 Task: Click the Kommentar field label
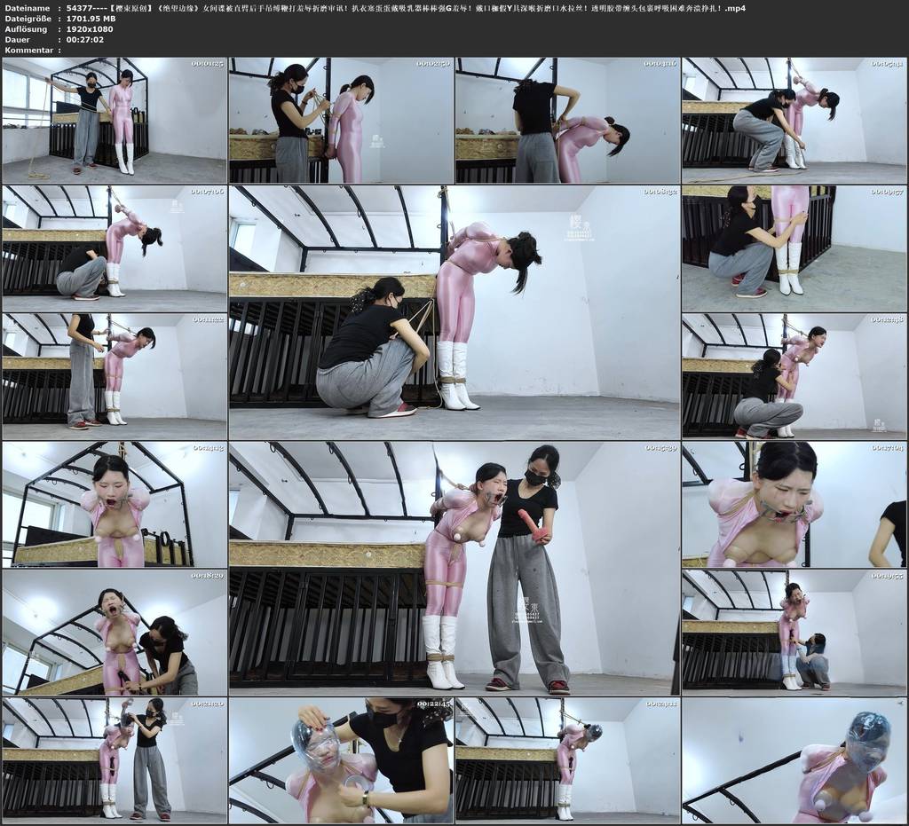point(29,50)
